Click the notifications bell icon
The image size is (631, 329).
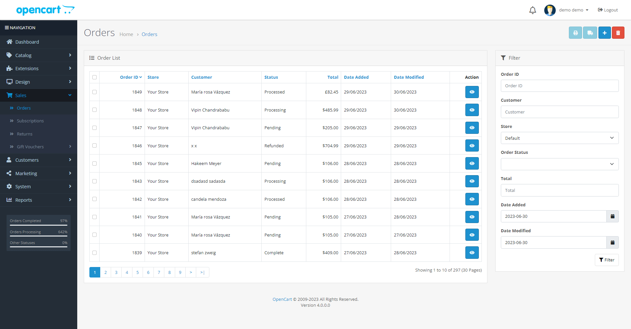pos(532,10)
